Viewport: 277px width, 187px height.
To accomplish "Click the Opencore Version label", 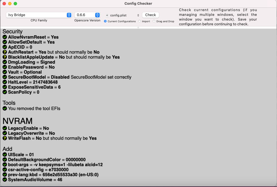I will 87,21.
